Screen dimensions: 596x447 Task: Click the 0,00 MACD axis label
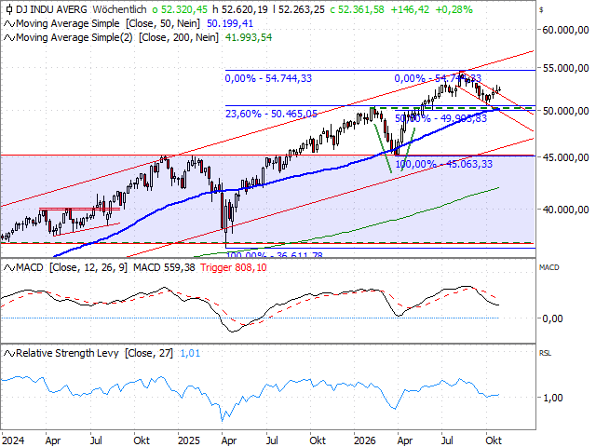(552, 318)
